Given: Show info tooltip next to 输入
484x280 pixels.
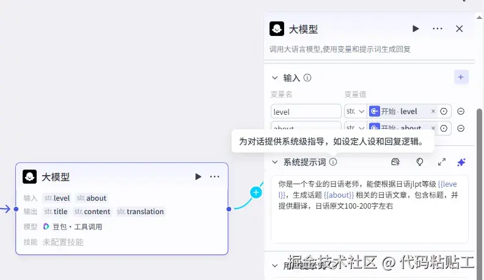Looking at the screenshot, I should 307,77.
